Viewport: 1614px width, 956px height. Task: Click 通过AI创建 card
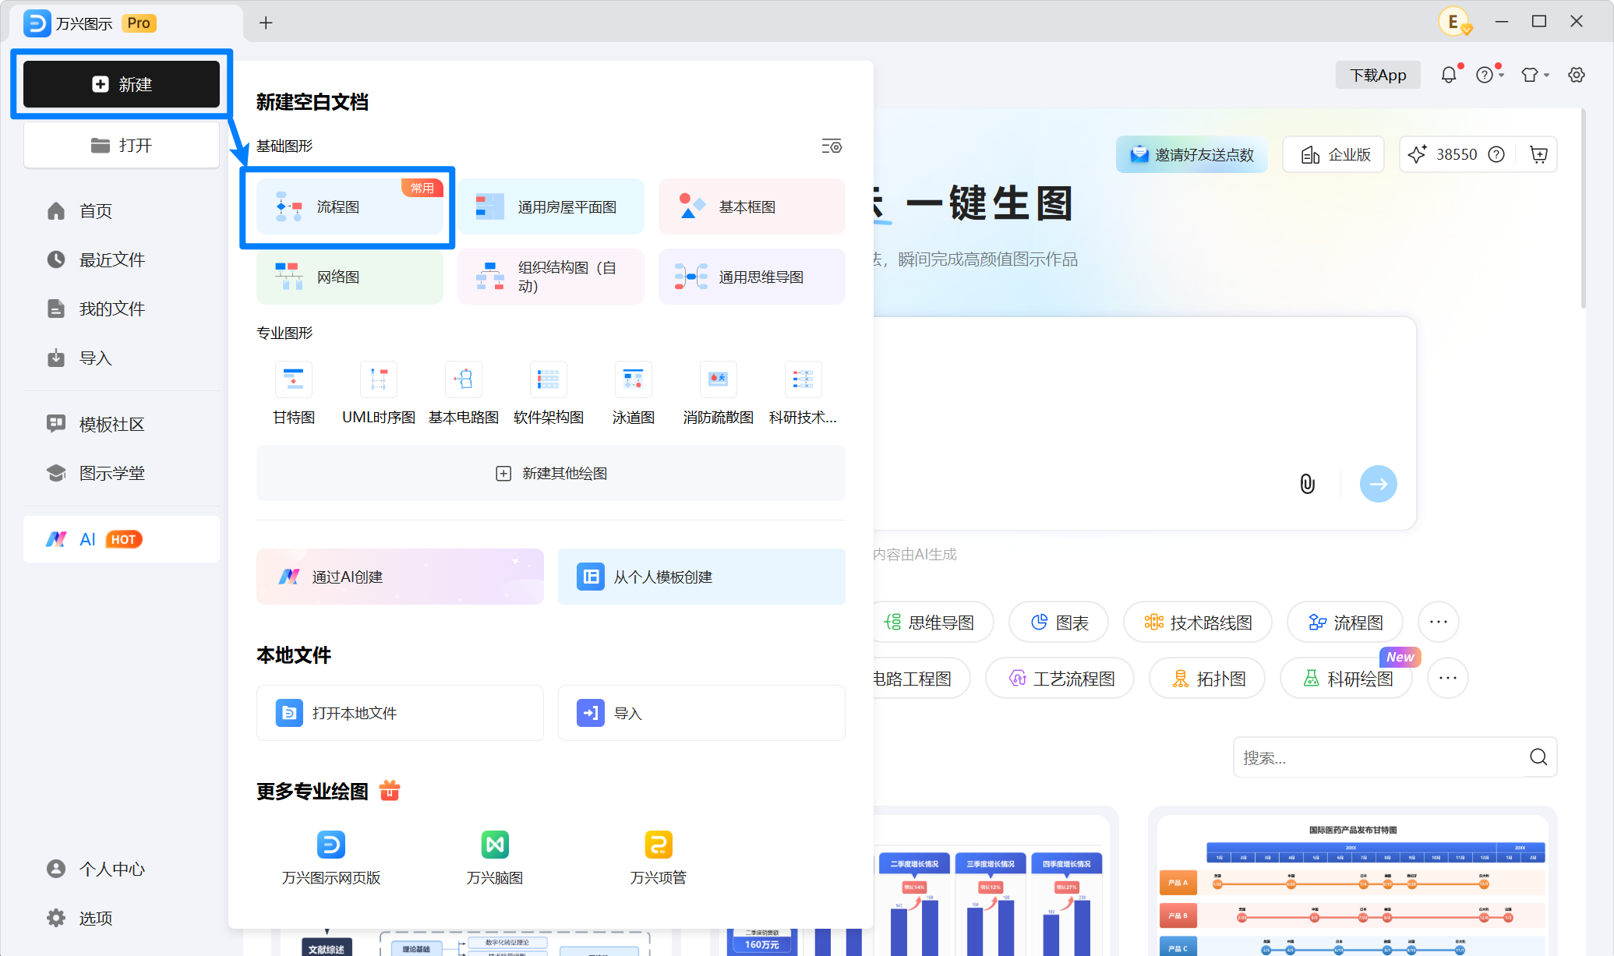(400, 577)
